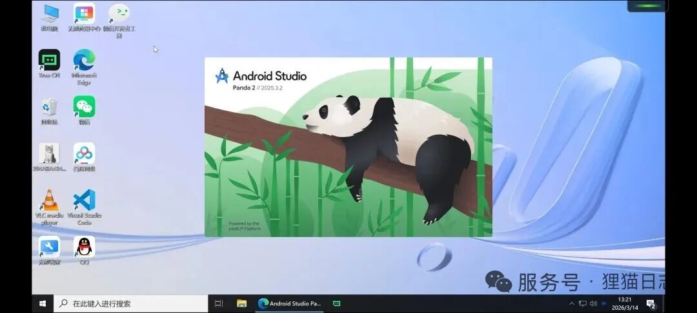This screenshot has width=697, height=313.
Task: Open the colorful app center desktop shortcut
Action: (84, 18)
